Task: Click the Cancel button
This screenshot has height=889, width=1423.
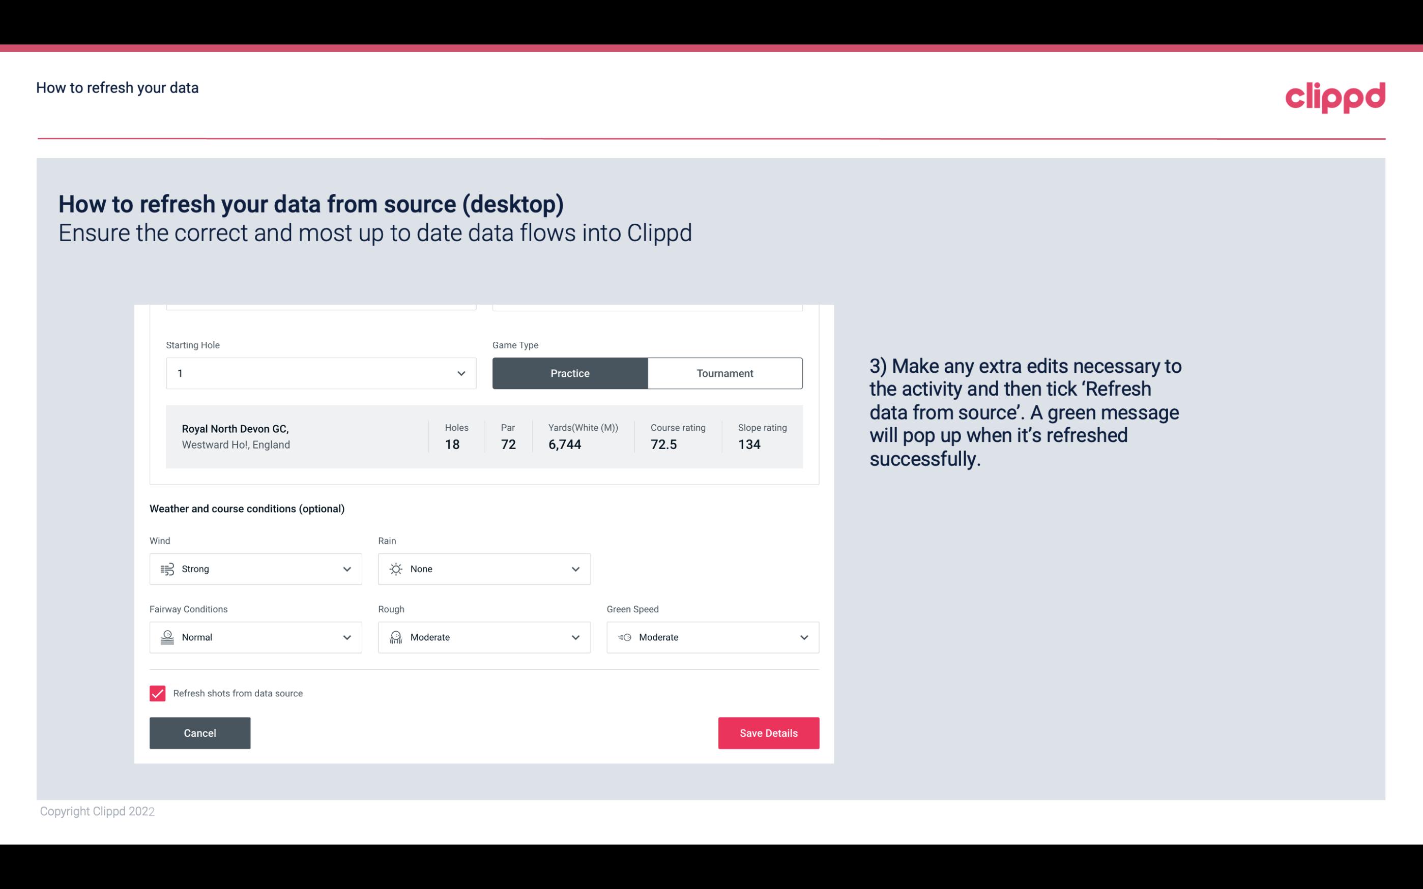Action: [200, 732]
